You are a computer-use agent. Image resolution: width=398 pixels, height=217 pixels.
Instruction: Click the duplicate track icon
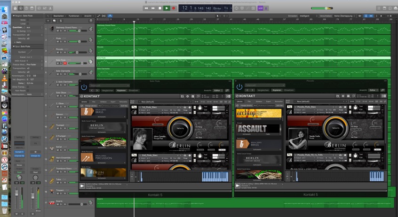pos(54,21)
